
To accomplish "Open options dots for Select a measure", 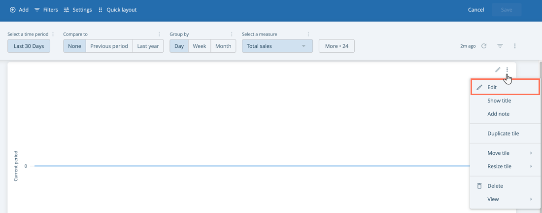I will (x=308, y=34).
